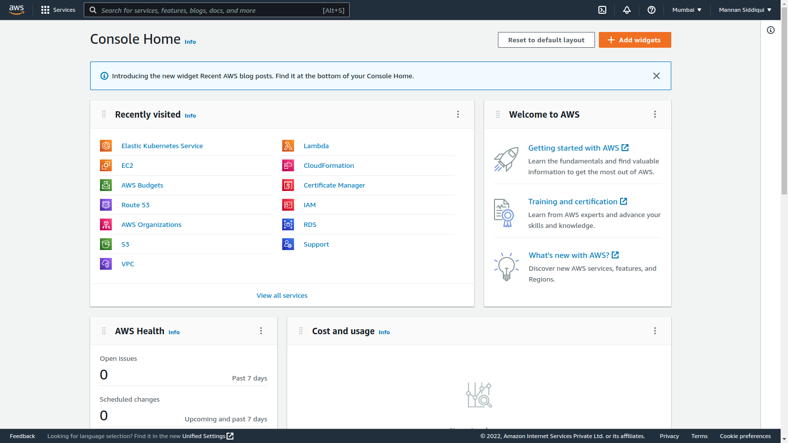The image size is (788, 443).
Task: Open the info panel circle icon at right
Action: (771, 30)
